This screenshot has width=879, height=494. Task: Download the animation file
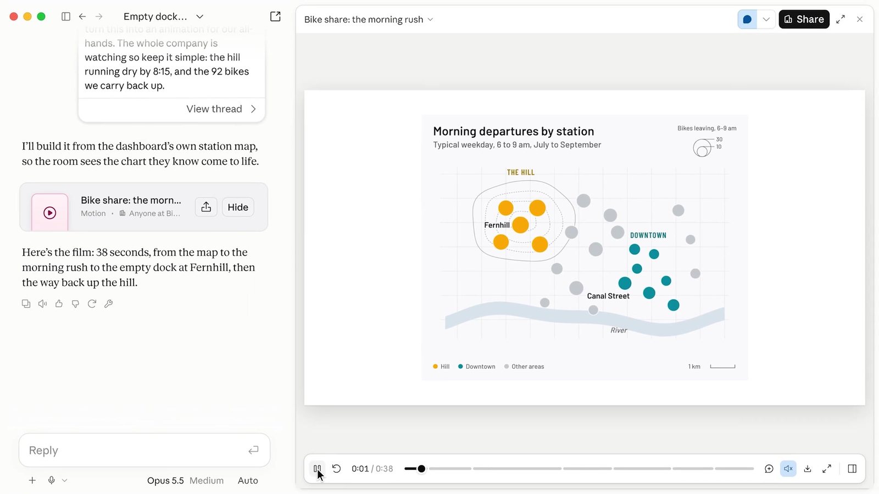[808, 469]
